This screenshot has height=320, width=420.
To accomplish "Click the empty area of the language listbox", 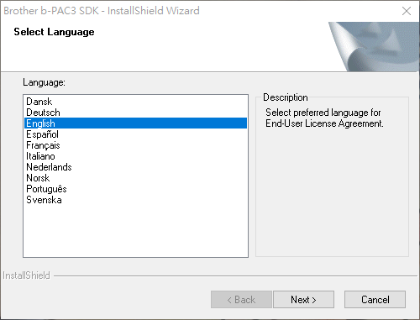I will point(135,231).
